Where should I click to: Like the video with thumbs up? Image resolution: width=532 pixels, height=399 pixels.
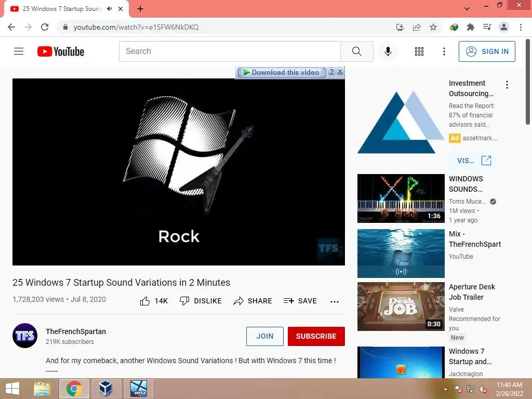coord(154,301)
